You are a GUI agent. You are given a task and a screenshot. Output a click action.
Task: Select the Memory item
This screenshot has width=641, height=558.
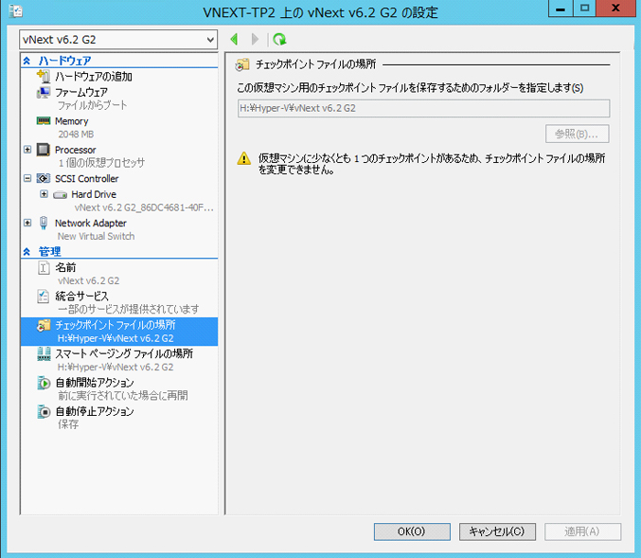click(72, 121)
